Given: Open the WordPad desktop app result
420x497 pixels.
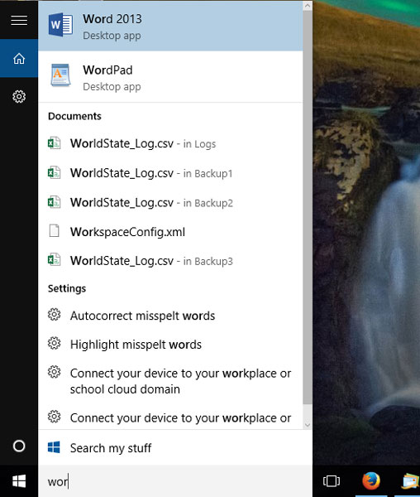Looking at the screenshot, I should click(170, 77).
